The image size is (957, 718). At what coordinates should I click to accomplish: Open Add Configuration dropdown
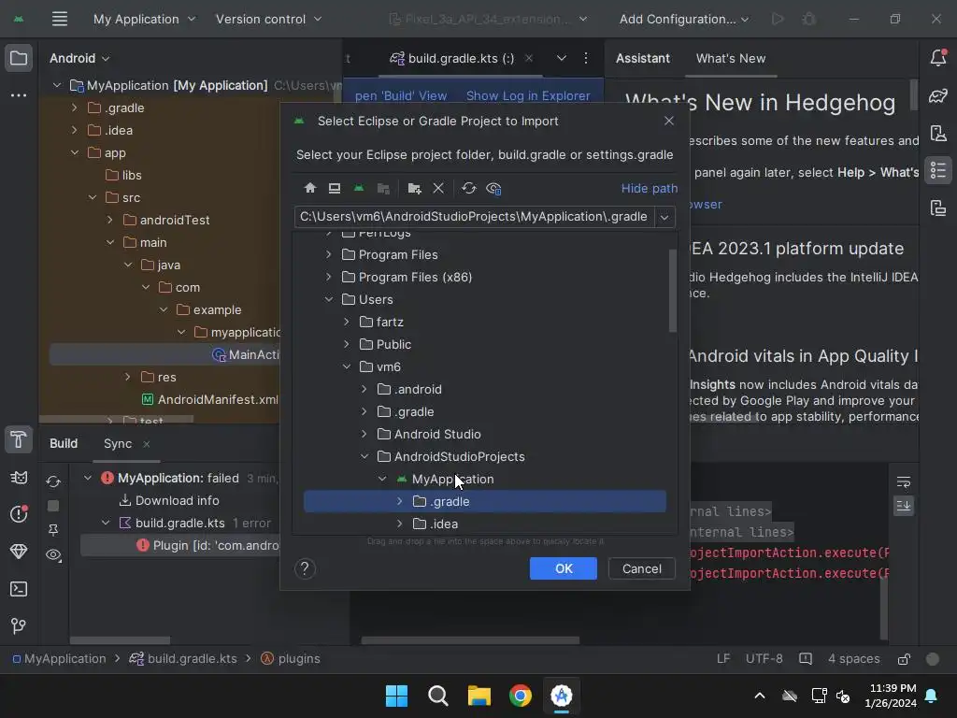point(683,19)
